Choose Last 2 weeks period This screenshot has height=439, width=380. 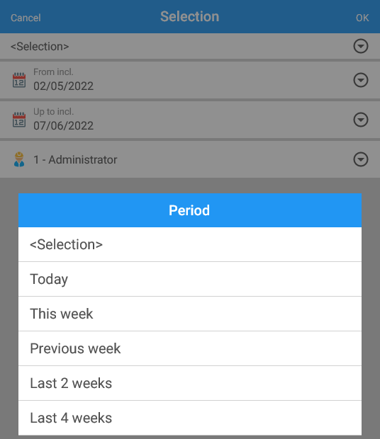190,383
